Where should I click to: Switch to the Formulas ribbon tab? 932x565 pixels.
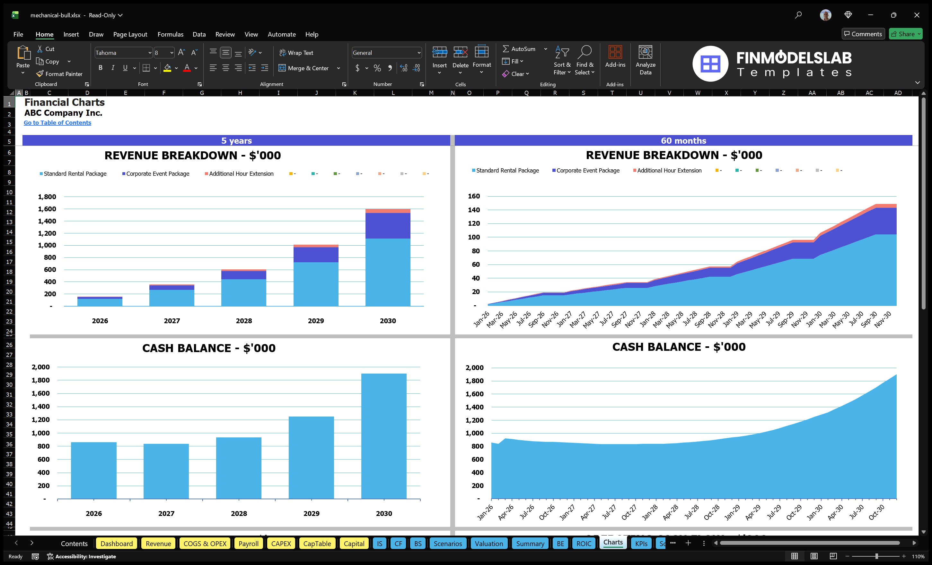(x=170, y=34)
